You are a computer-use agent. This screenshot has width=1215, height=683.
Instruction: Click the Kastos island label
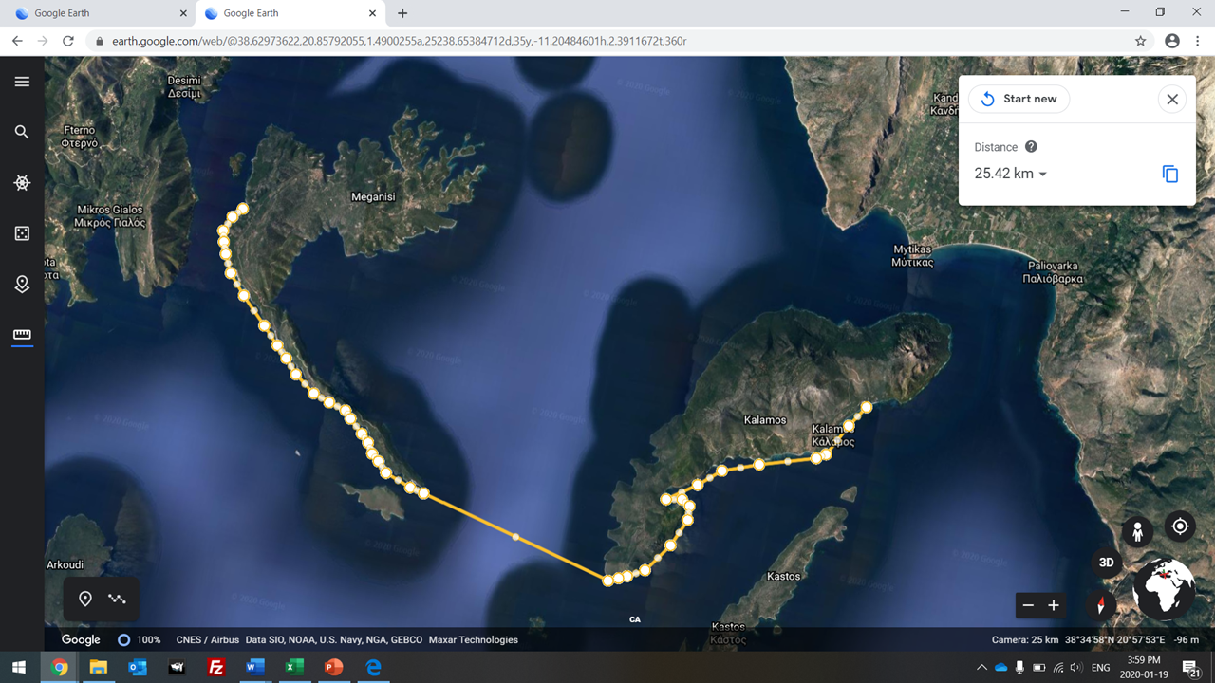point(784,577)
